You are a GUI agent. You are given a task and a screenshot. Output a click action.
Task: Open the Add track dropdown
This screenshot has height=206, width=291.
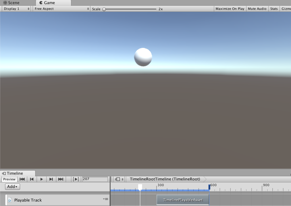coord(13,186)
